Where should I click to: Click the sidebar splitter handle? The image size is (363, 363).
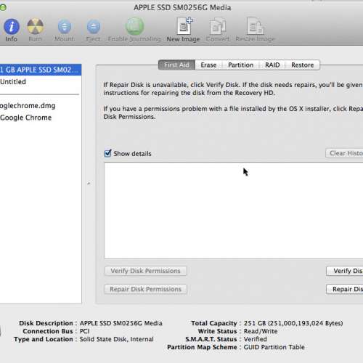(89, 184)
